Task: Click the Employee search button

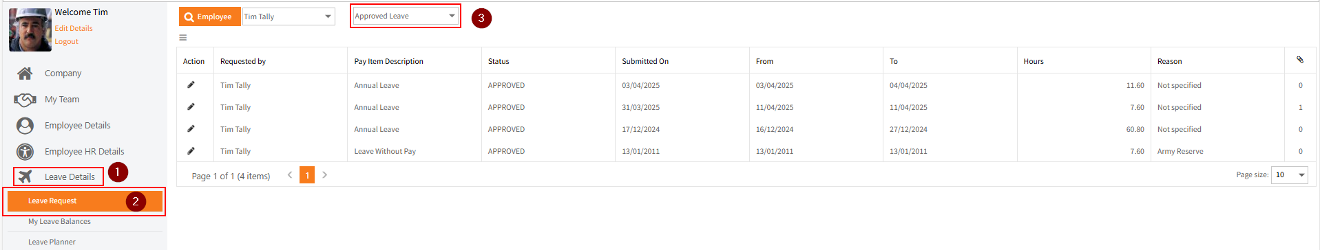Action: click(x=210, y=16)
